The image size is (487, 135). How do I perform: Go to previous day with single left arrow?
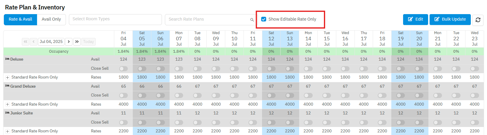(34, 42)
